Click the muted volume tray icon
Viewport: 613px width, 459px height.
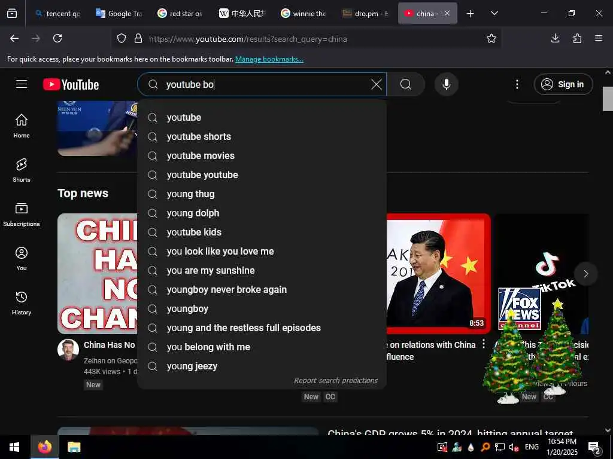click(x=514, y=447)
